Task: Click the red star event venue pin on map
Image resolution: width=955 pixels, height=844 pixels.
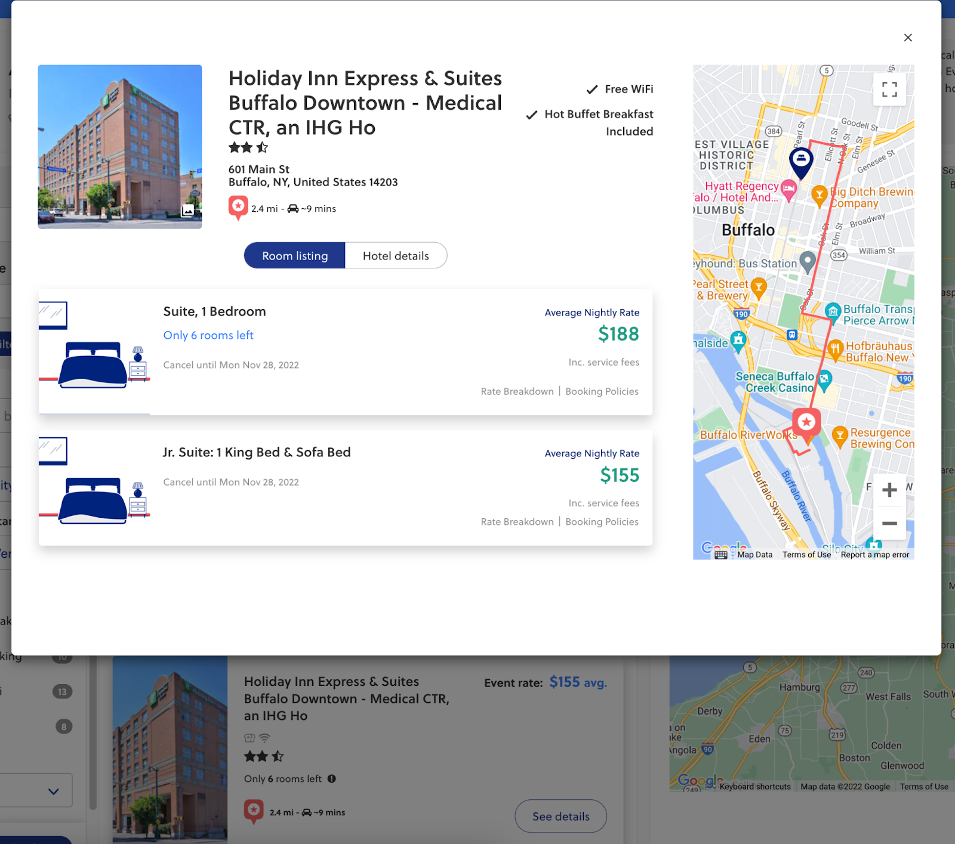Action: point(806,425)
